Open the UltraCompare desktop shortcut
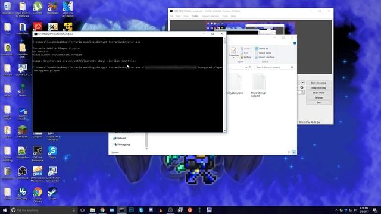 [x=23, y=193]
